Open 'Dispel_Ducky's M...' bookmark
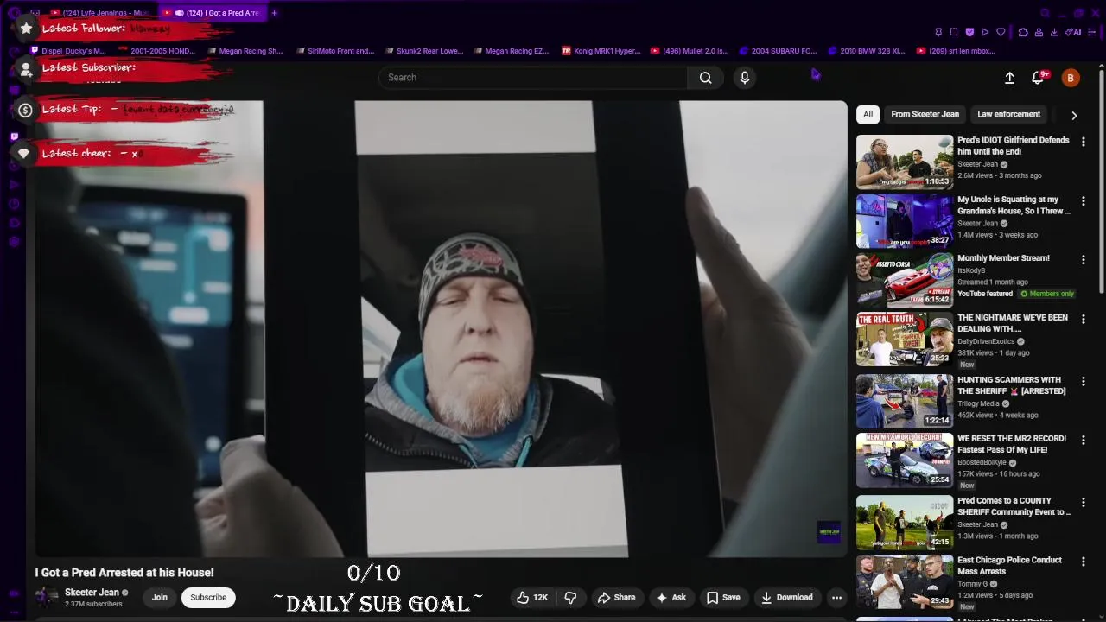 pos(68,51)
